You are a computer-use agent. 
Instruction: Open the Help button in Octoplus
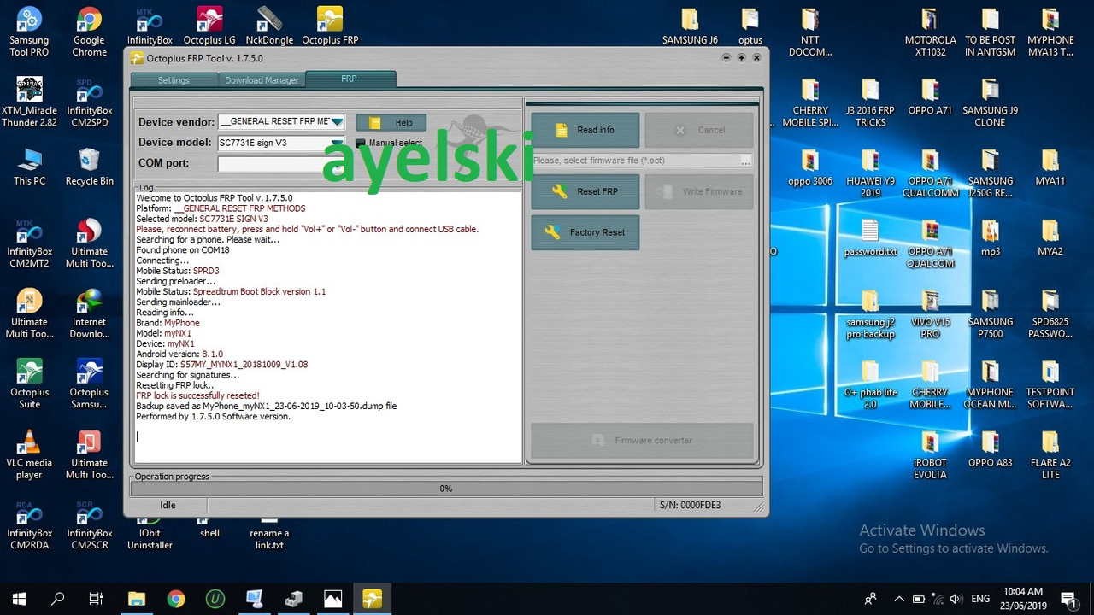[391, 123]
